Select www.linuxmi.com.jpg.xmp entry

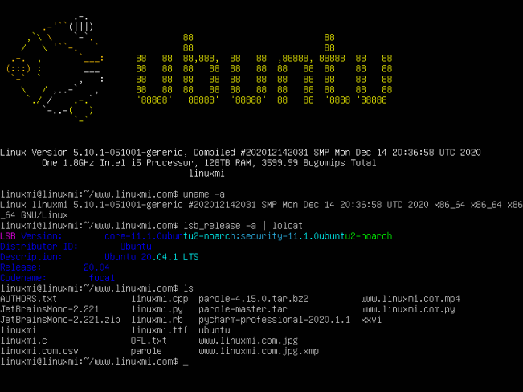[259, 351]
